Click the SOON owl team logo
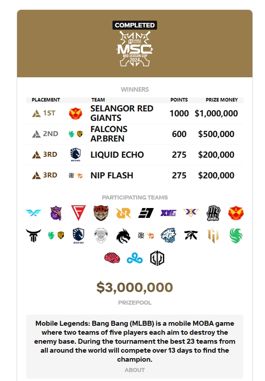Screen dimensions: 265x381 click(101, 213)
